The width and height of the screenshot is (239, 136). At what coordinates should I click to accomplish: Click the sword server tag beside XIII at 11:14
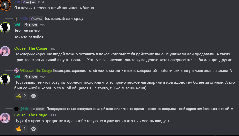29,2
